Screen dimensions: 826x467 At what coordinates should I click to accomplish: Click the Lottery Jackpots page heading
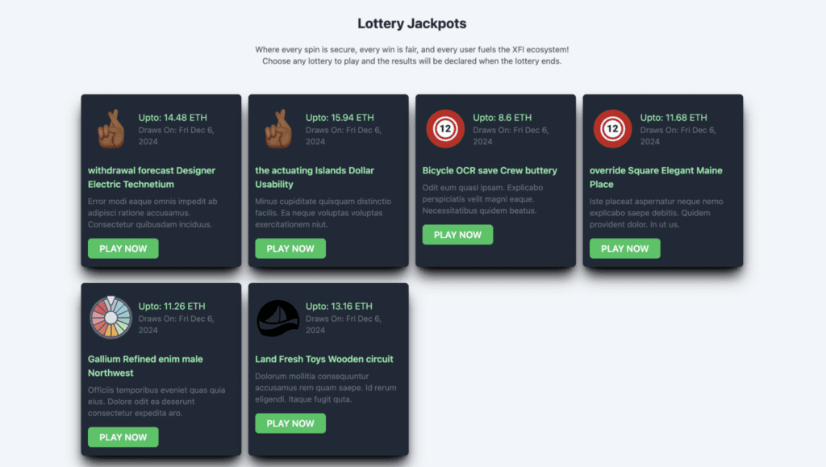tap(412, 24)
